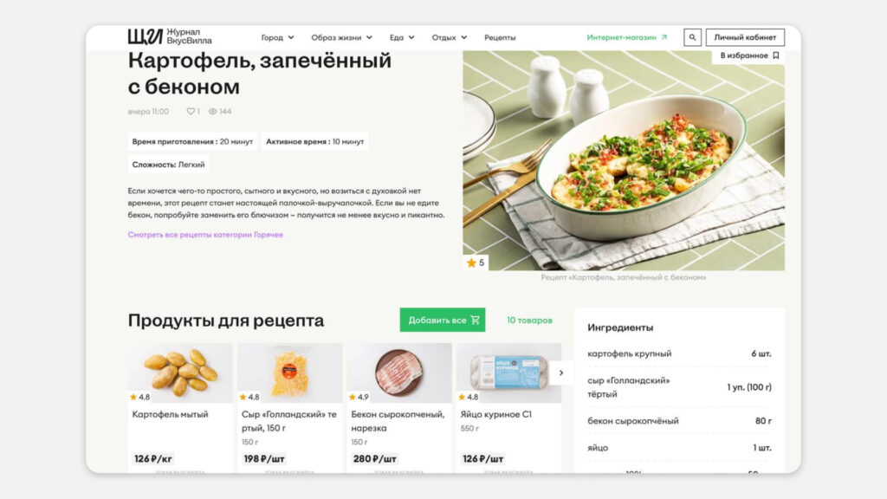887x499 pixels.
Task: Open Бекон сырокопченый product card
Action: click(x=398, y=408)
